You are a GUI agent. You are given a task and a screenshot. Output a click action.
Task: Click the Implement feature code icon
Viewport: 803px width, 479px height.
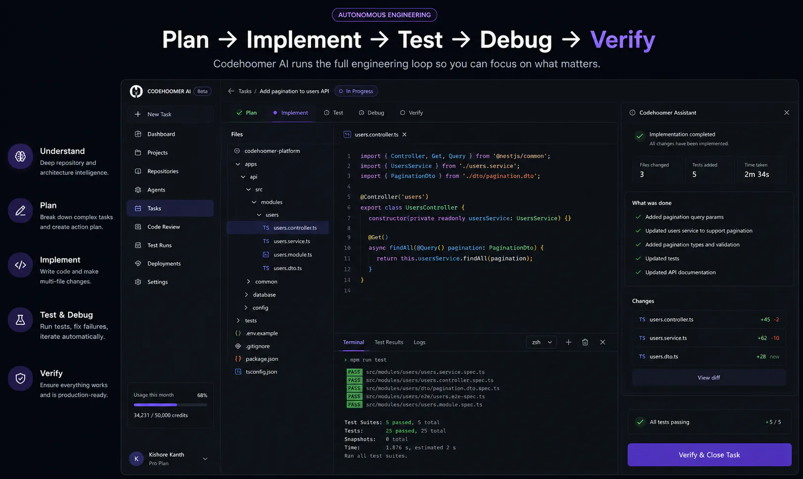click(x=20, y=265)
